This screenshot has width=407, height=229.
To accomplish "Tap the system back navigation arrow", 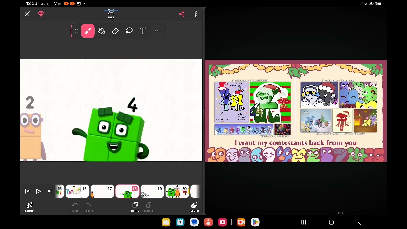I will pos(359,222).
